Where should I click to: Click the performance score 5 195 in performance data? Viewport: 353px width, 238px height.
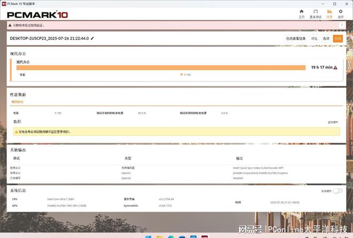tap(58, 113)
